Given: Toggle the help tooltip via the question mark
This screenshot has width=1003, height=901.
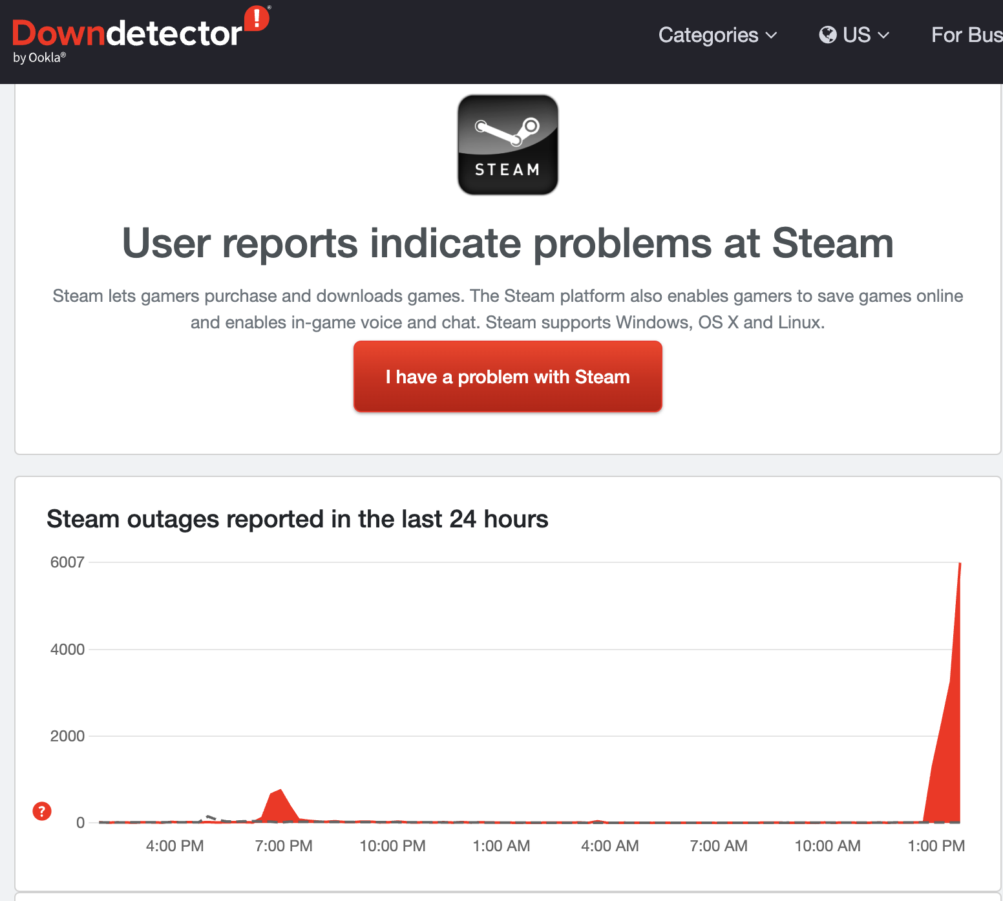Looking at the screenshot, I should (41, 811).
